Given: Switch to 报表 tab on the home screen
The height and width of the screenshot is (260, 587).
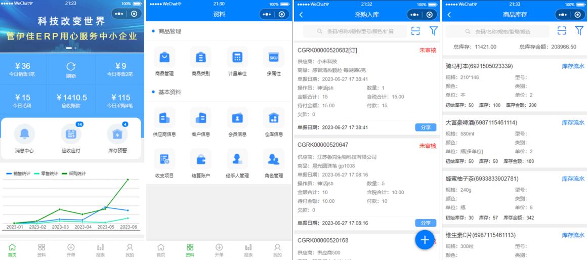Looking at the screenshot, I should point(100,250).
